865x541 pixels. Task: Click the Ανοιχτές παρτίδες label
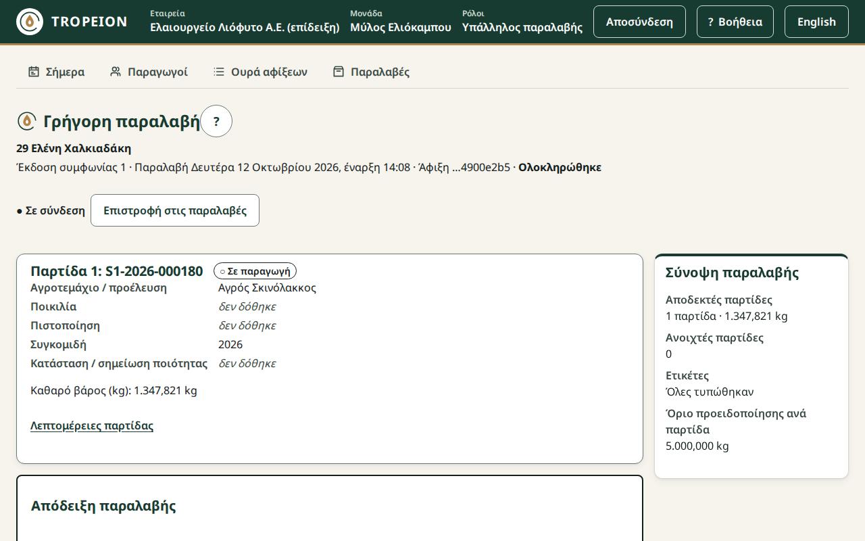click(714, 337)
